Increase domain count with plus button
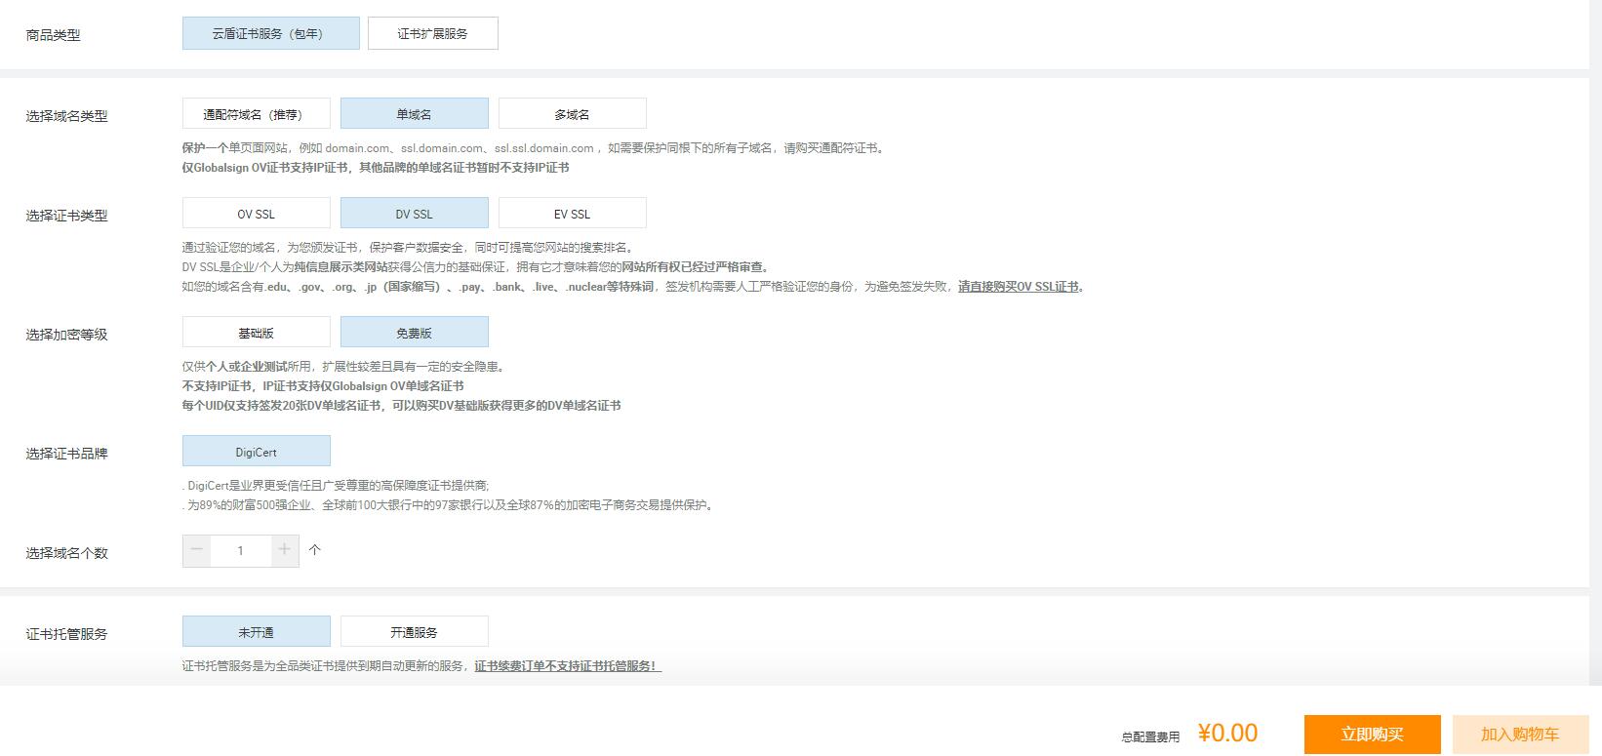The width and height of the screenshot is (1602, 756). [284, 550]
